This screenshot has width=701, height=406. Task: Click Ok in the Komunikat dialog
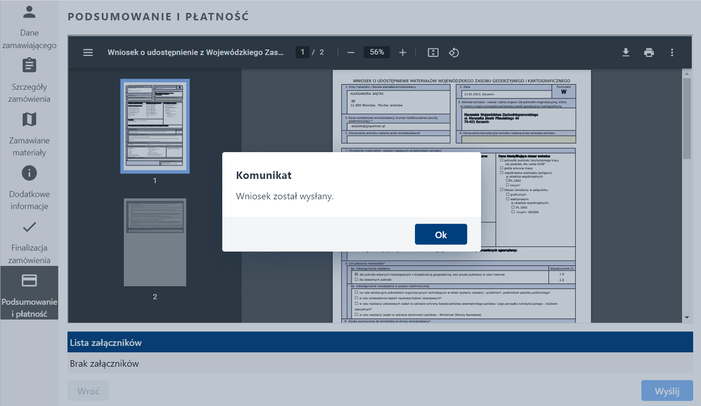[x=440, y=234]
